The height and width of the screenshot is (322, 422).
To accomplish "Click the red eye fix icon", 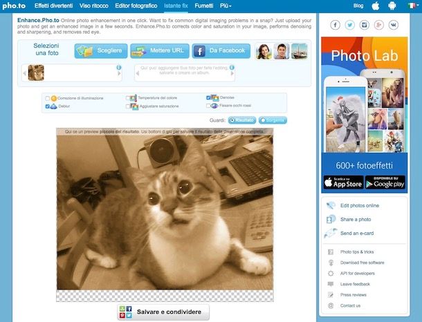I will click(214, 106).
